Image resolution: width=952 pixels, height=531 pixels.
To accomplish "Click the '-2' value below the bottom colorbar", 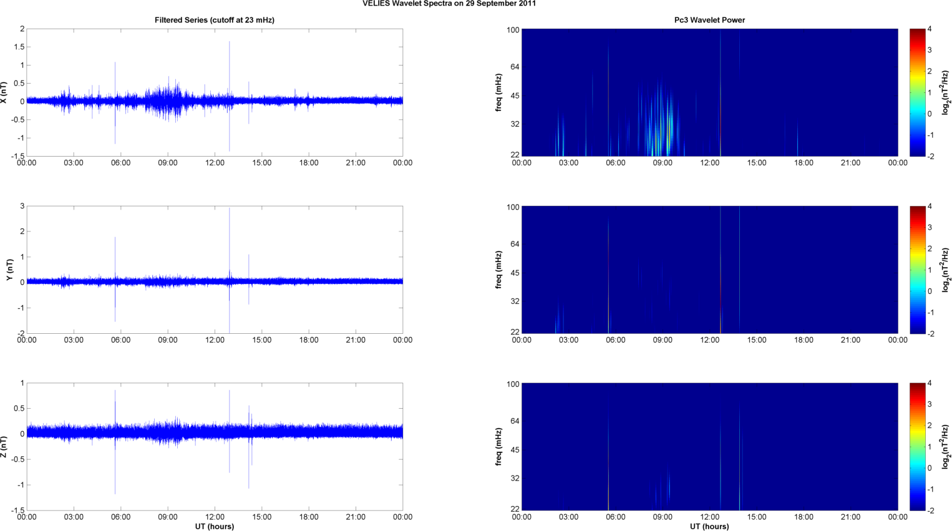I will click(x=931, y=510).
